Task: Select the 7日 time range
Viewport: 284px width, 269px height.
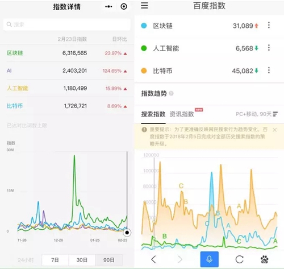Action: coord(55,260)
